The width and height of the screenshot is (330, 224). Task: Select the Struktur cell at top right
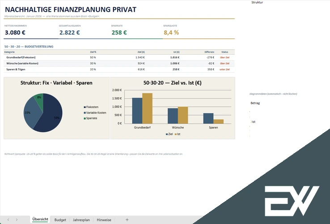tap(257, 2)
